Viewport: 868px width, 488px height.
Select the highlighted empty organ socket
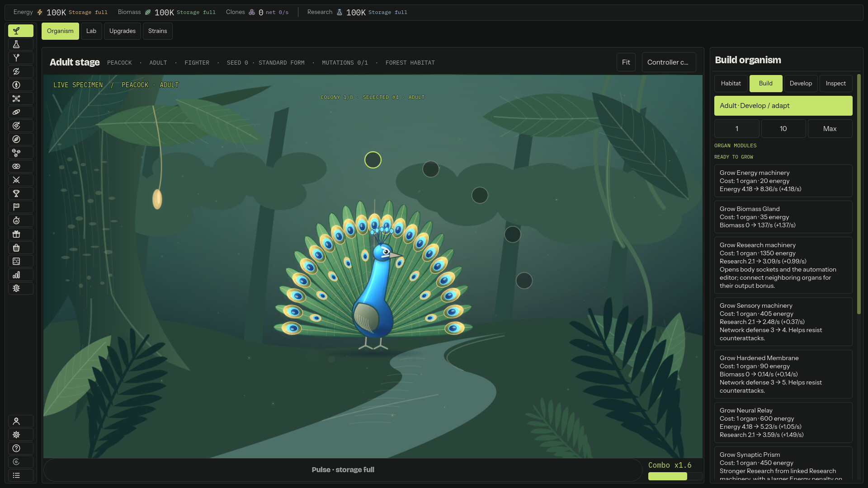373,160
